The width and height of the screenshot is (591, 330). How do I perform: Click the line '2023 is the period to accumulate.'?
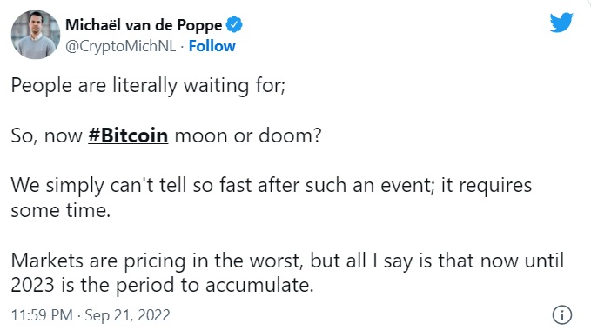(162, 285)
